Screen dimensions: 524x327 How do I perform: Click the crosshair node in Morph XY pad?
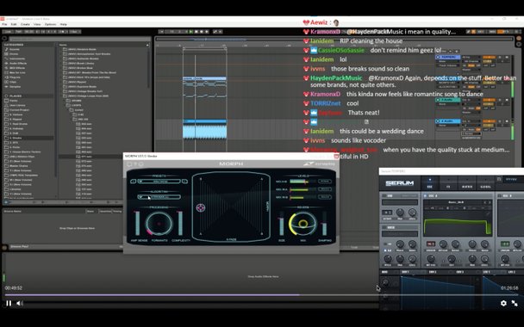tap(201, 208)
